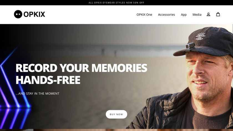Go to the App page
Screen dimensions: 233x131
tap(184, 15)
